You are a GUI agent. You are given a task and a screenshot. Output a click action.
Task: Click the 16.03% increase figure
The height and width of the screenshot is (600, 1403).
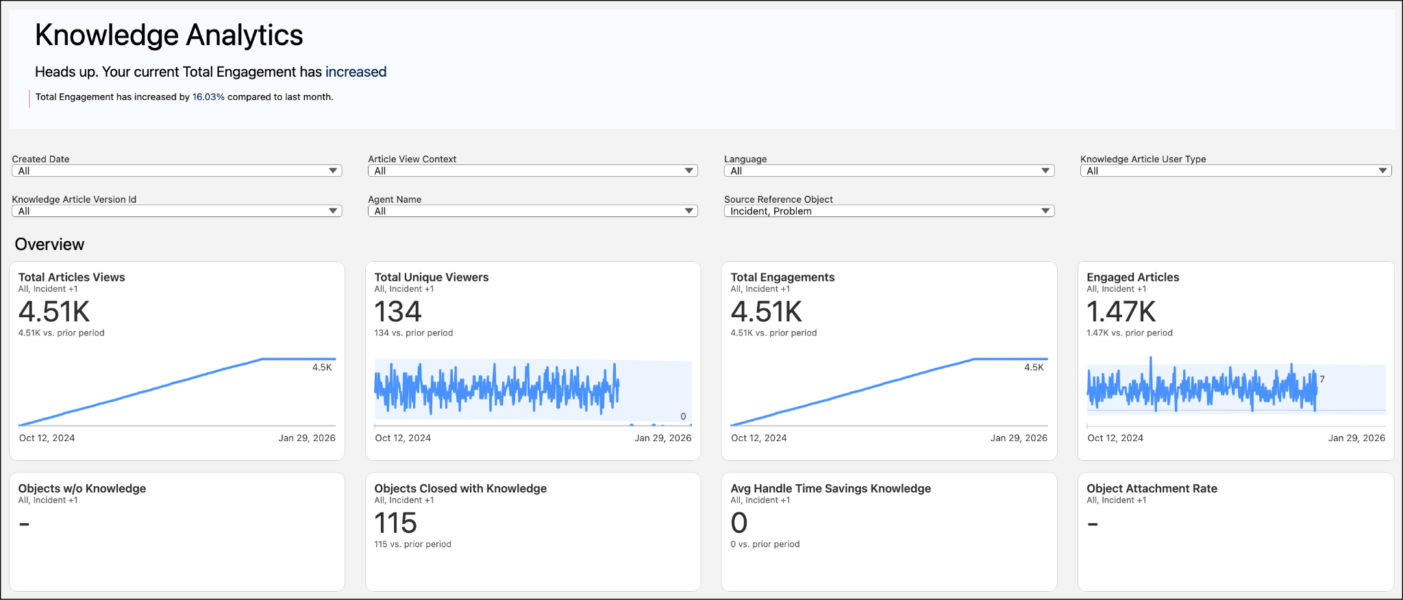[208, 97]
